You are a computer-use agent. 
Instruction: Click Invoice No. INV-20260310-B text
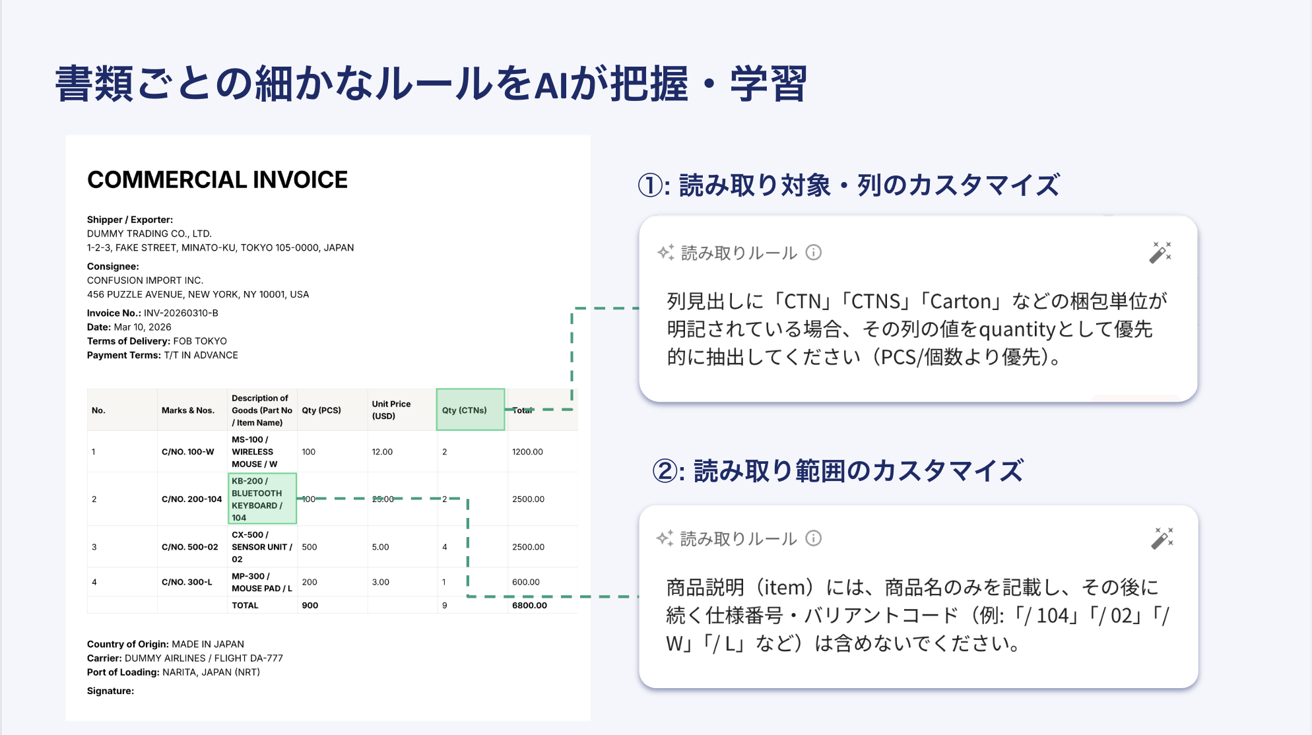[152, 313]
